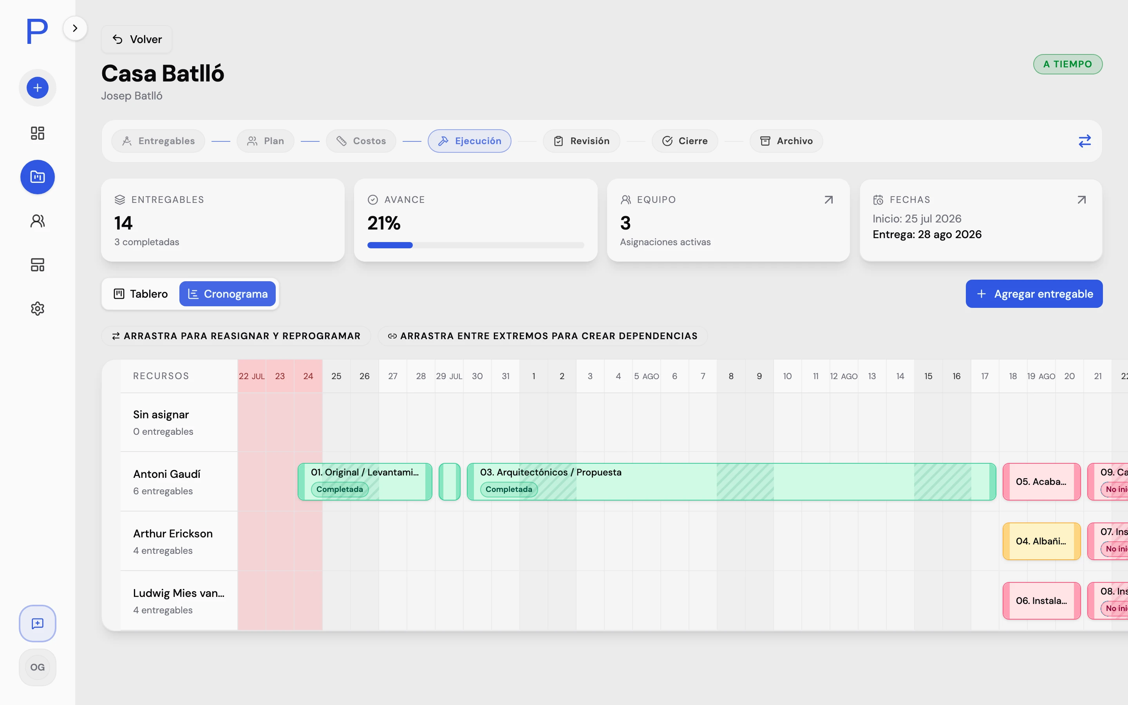Select the 05. Acaba... task bar
Screen dimensions: 1128x705
click(x=1041, y=482)
